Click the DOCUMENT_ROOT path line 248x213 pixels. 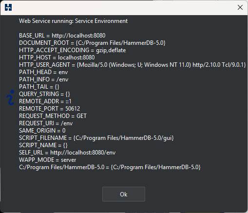(x=92, y=43)
